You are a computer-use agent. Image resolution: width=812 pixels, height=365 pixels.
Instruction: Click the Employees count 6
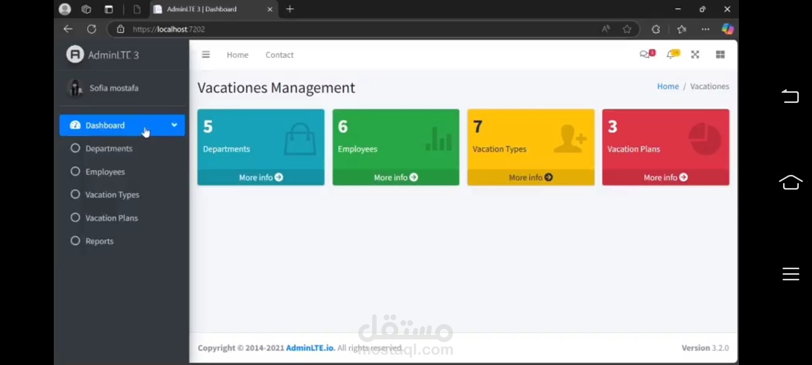343,127
